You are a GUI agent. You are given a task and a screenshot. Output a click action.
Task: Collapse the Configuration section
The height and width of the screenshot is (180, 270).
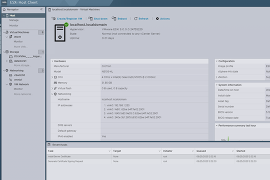pyautogui.click(x=216, y=61)
